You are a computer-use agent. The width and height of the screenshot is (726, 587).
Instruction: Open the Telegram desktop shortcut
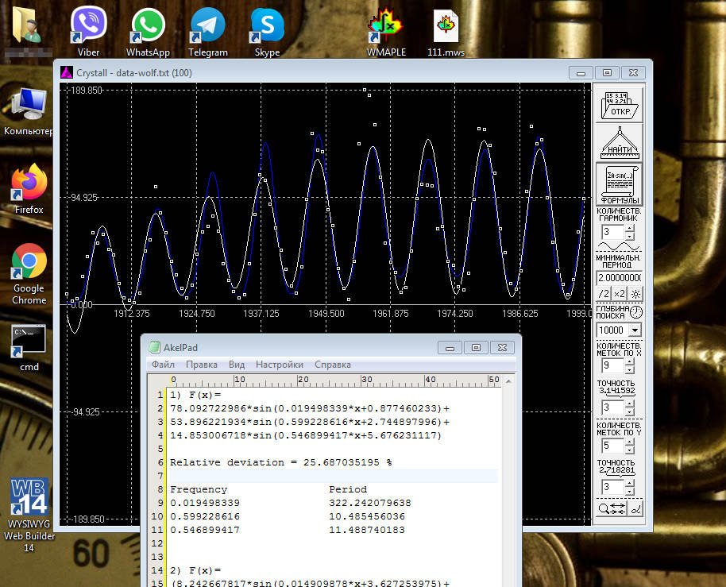pyautogui.click(x=208, y=31)
